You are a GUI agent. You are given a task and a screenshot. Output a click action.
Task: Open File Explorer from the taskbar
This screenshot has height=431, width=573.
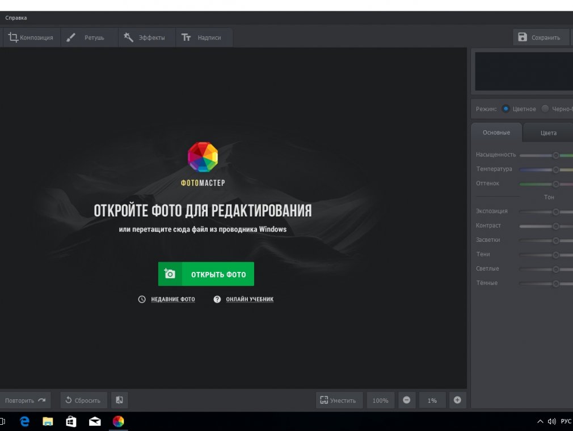click(48, 421)
